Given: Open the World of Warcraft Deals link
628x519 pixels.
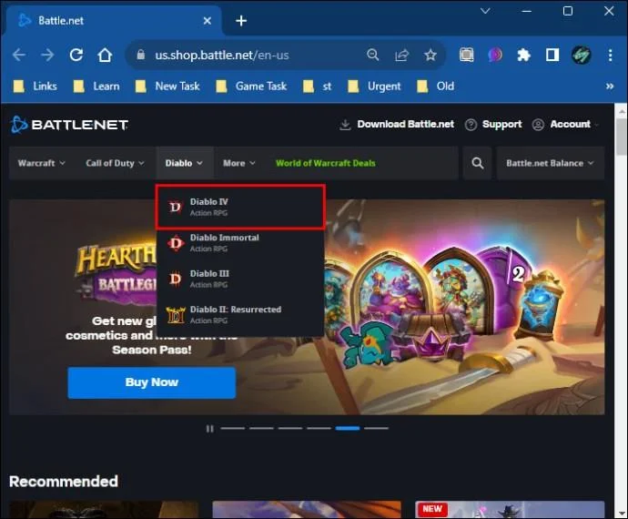Looking at the screenshot, I should click(x=326, y=163).
